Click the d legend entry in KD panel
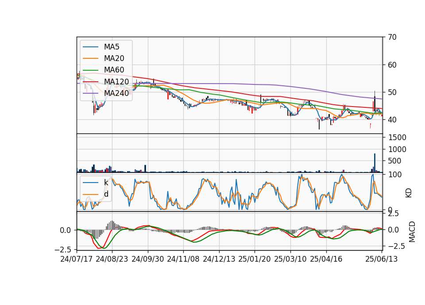425x305 pixels. pos(106,194)
